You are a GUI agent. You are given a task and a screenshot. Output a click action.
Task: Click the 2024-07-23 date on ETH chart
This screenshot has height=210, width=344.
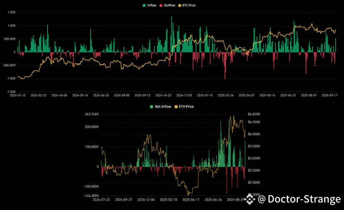[x=101, y=200]
